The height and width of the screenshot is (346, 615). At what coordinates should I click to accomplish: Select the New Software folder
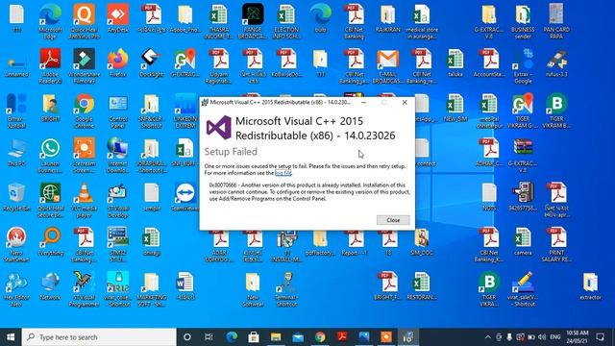[x=253, y=289]
